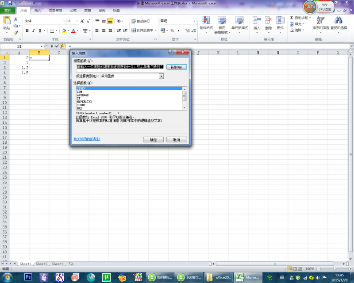Click the decrease indent icon
The image size is (354, 283).
tap(119, 30)
